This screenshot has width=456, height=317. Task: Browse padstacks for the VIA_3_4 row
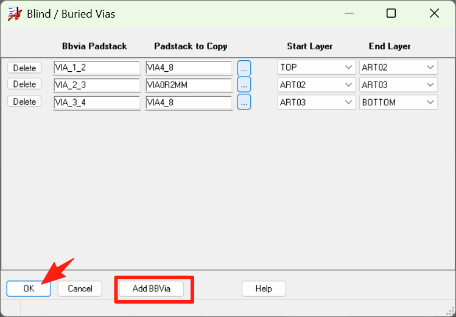(x=244, y=102)
